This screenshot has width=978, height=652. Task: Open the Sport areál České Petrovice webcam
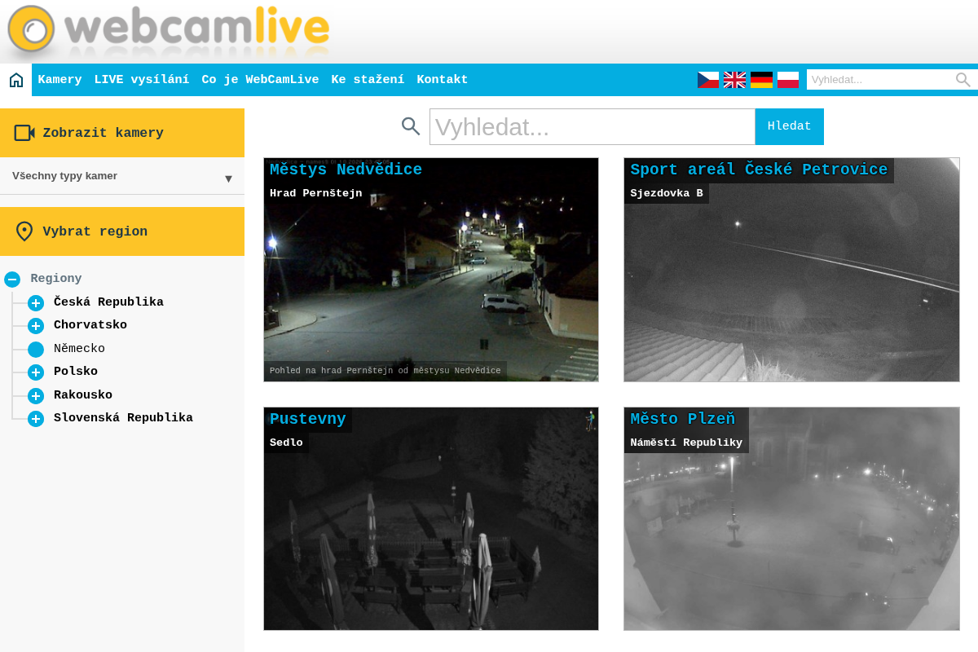pos(791,270)
